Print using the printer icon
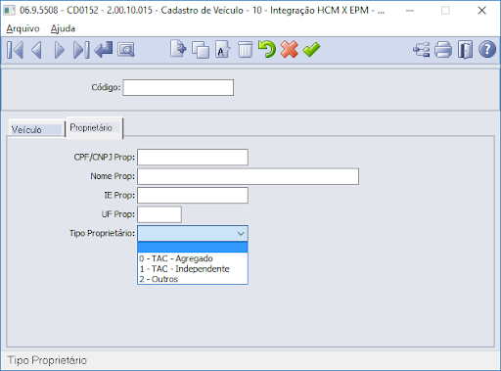This screenshot has width=501, height=371. click(x=443, y=50)
